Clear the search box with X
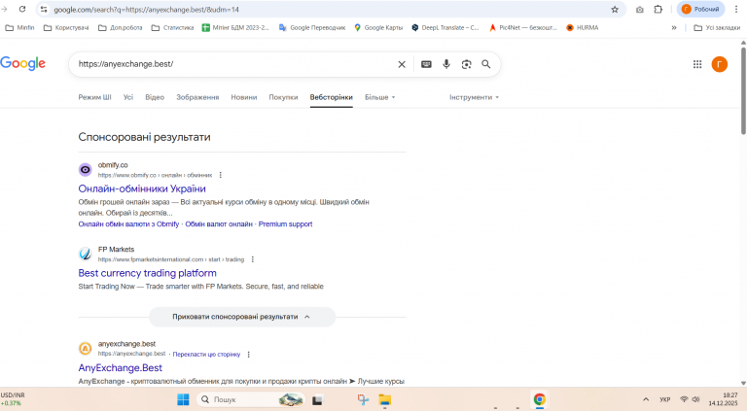 click(x=402, y=64)
